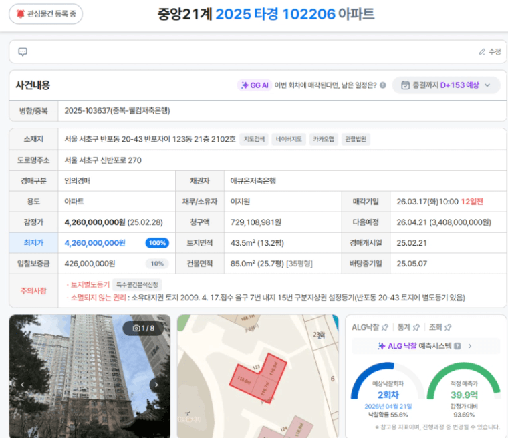
Task: Show the next property photo with right arrow
Action: tap(156, 385)
